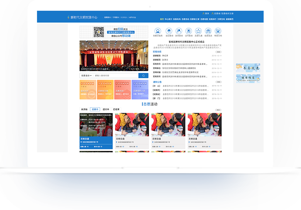
Task: Open the blue highlighted 文明交通 activity card
Action: pyautogui.click(x=96, y=131)
